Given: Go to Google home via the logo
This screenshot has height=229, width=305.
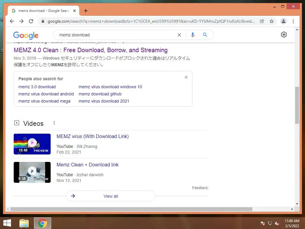Looking at the screenshot, I should 26,35.
